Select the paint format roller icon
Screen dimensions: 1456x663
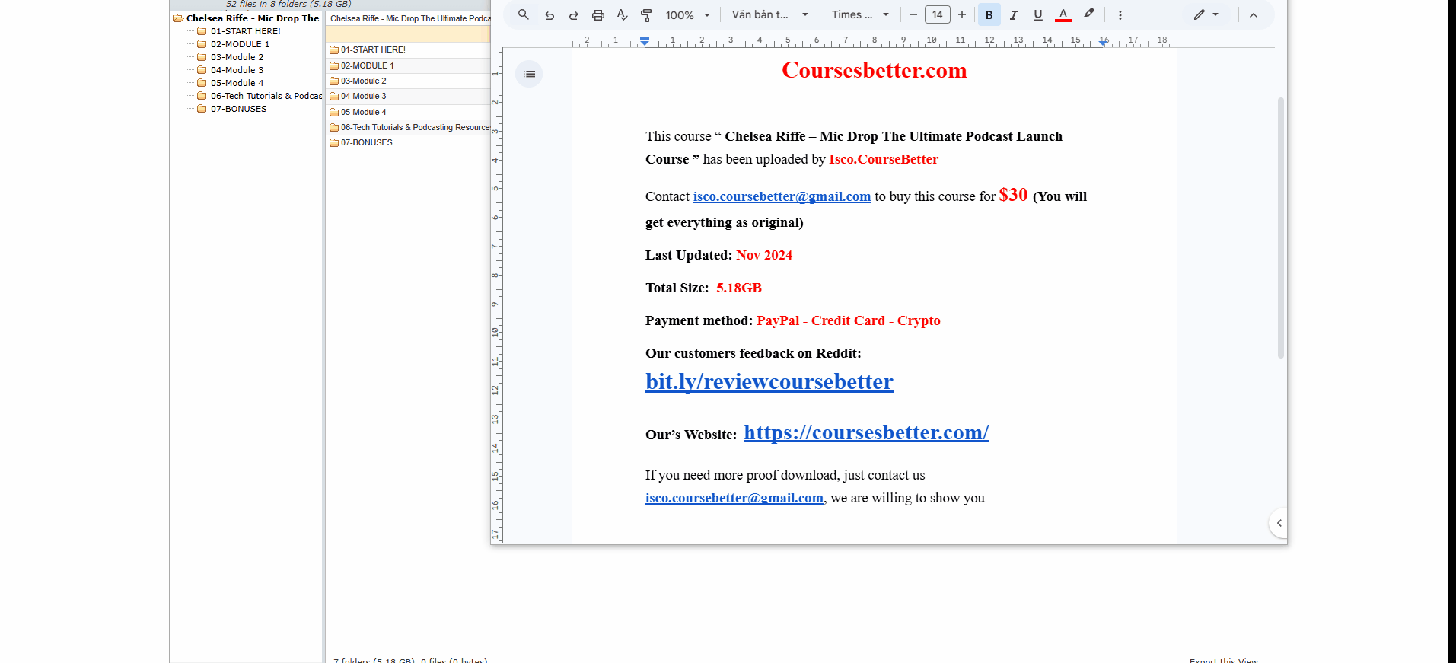coord(646,15)
